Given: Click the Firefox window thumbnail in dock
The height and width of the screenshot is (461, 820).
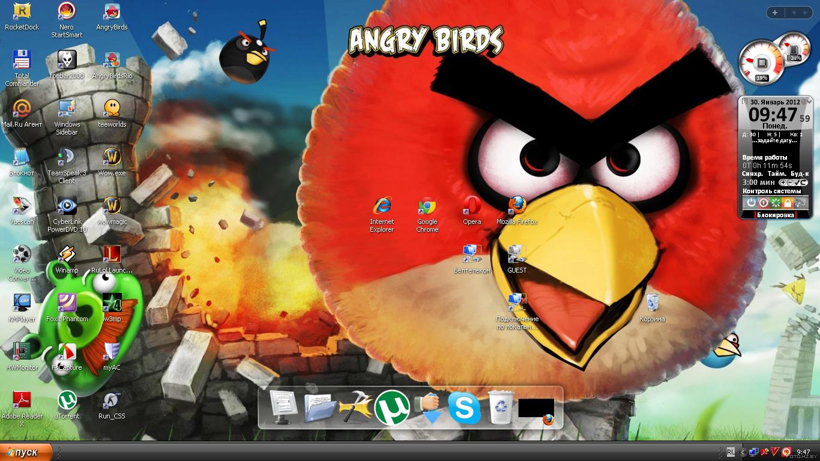Looking at the screenshot, I should coord(536,409).
